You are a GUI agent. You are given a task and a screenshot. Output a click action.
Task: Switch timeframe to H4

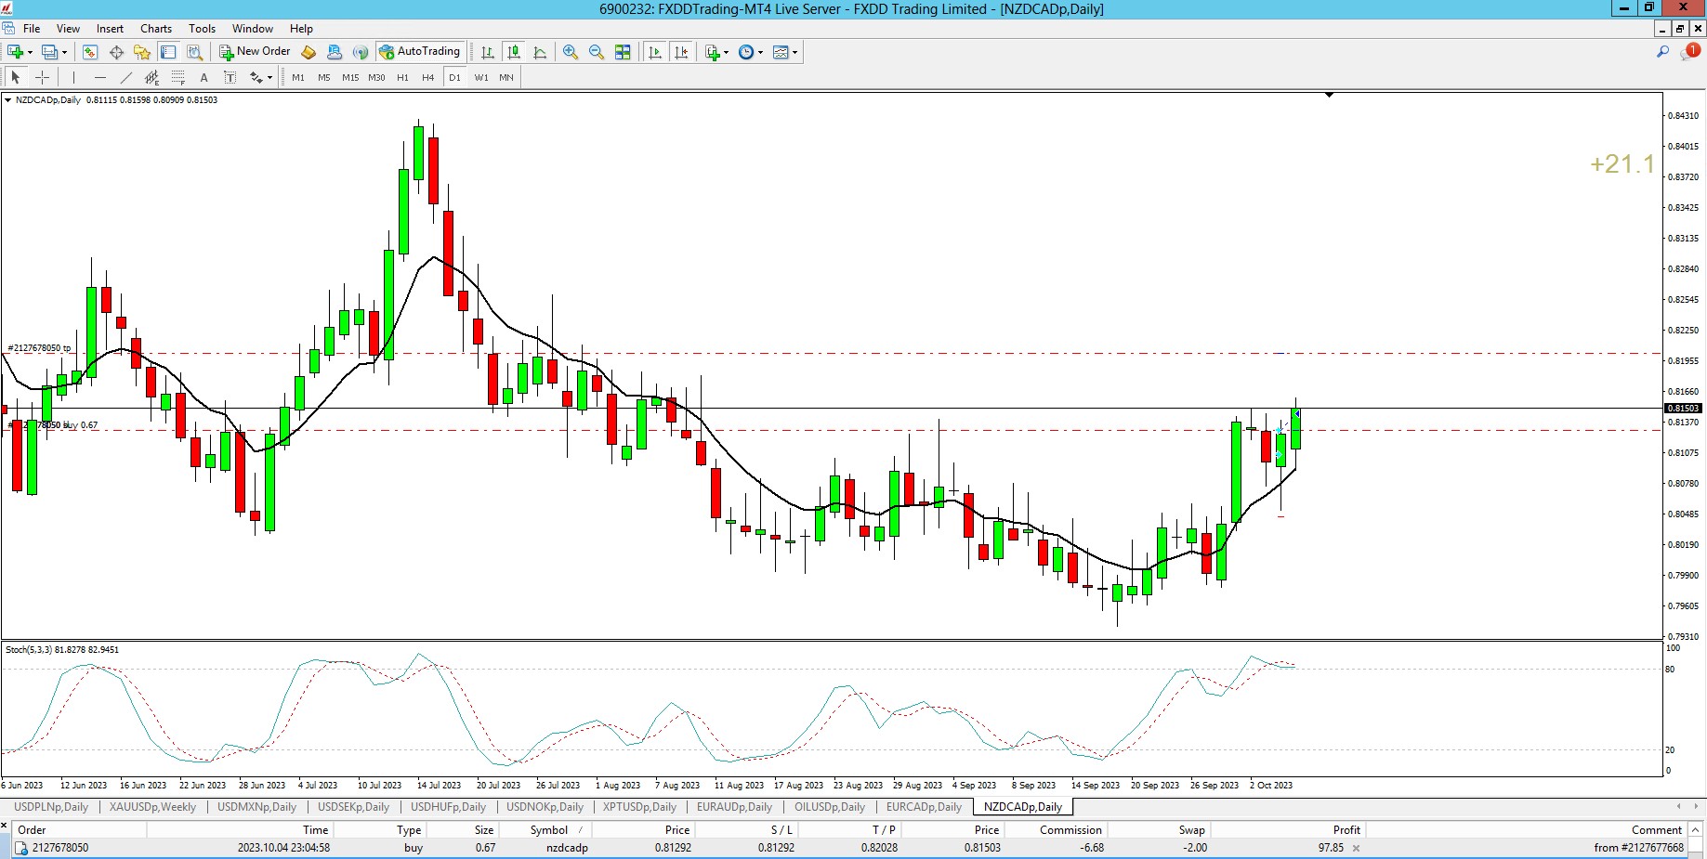click(x=428, y=77)
